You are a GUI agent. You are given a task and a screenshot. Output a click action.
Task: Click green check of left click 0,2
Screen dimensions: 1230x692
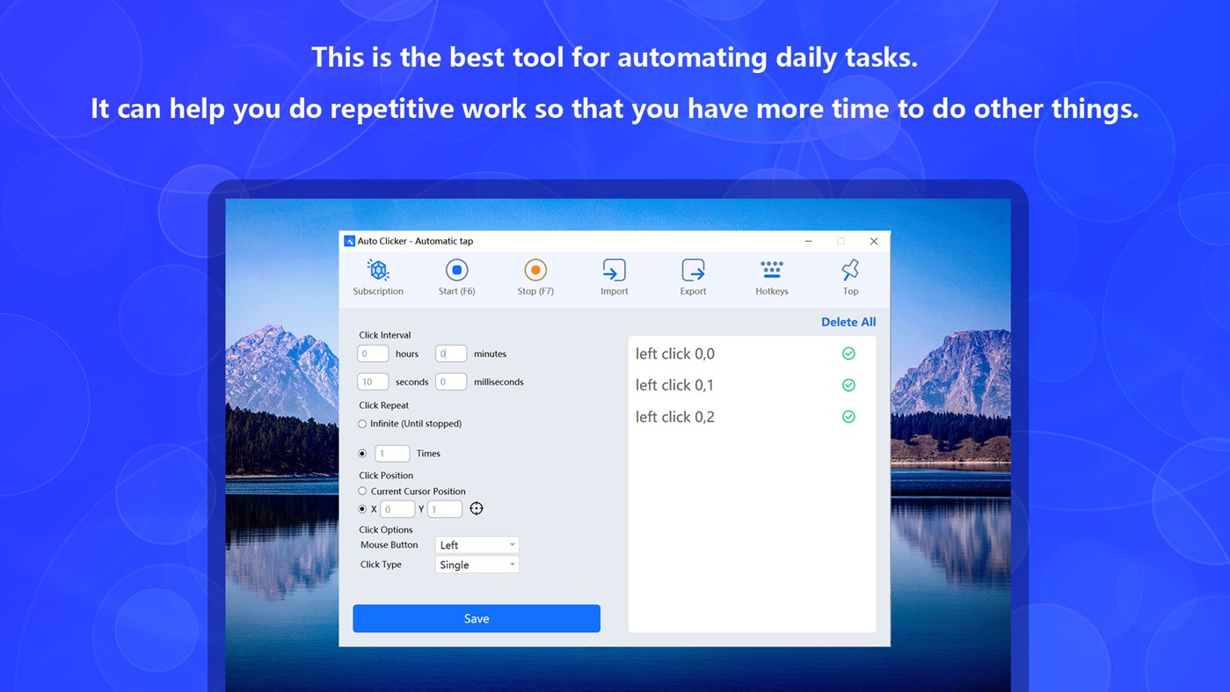pyautogui.click(x=848, y=417)
